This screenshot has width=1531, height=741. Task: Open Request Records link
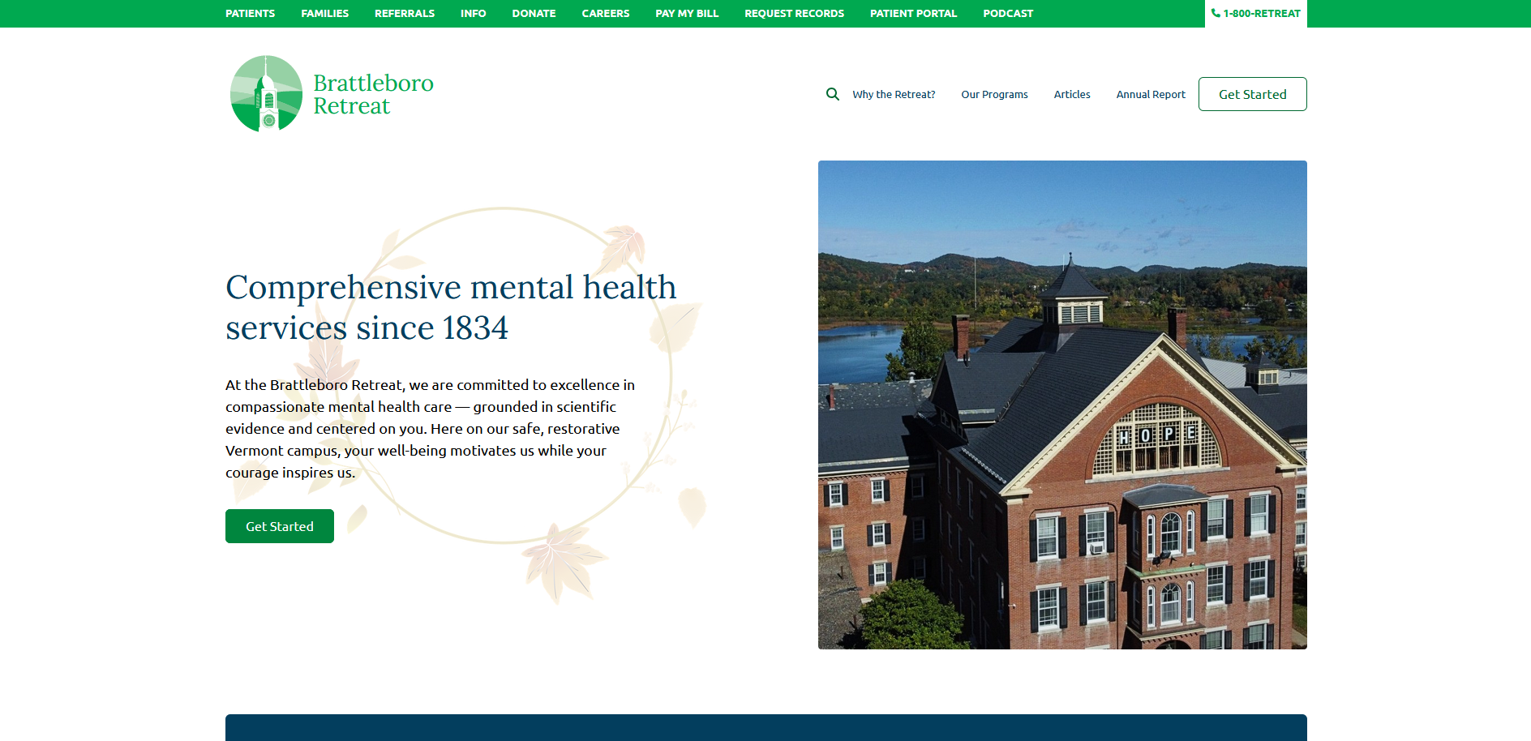pos(794,14)
